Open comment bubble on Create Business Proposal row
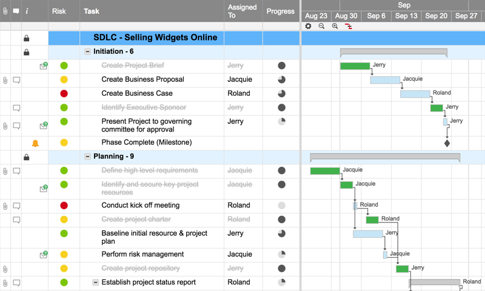This screenshot has height=291, width=485. click(x=16, y=79)
